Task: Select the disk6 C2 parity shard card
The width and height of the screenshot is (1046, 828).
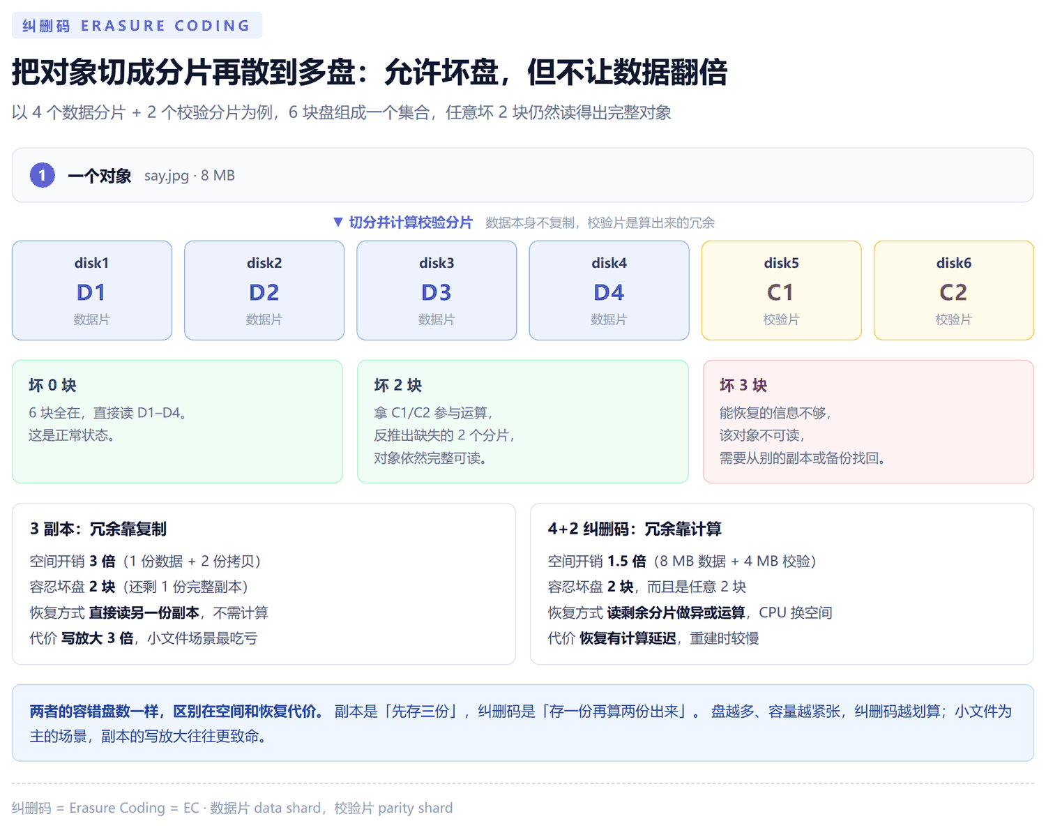Action: (953, 290)
